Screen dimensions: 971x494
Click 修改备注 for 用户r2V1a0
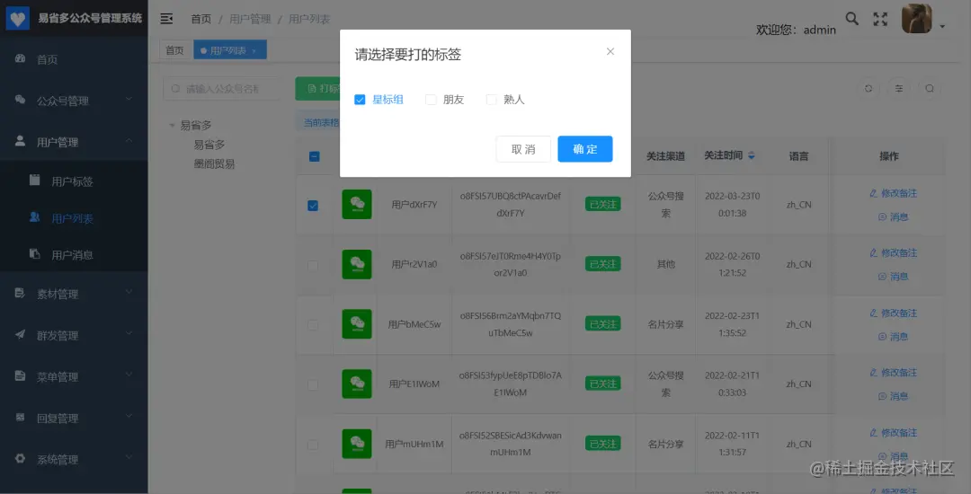(x=893, y=253)
